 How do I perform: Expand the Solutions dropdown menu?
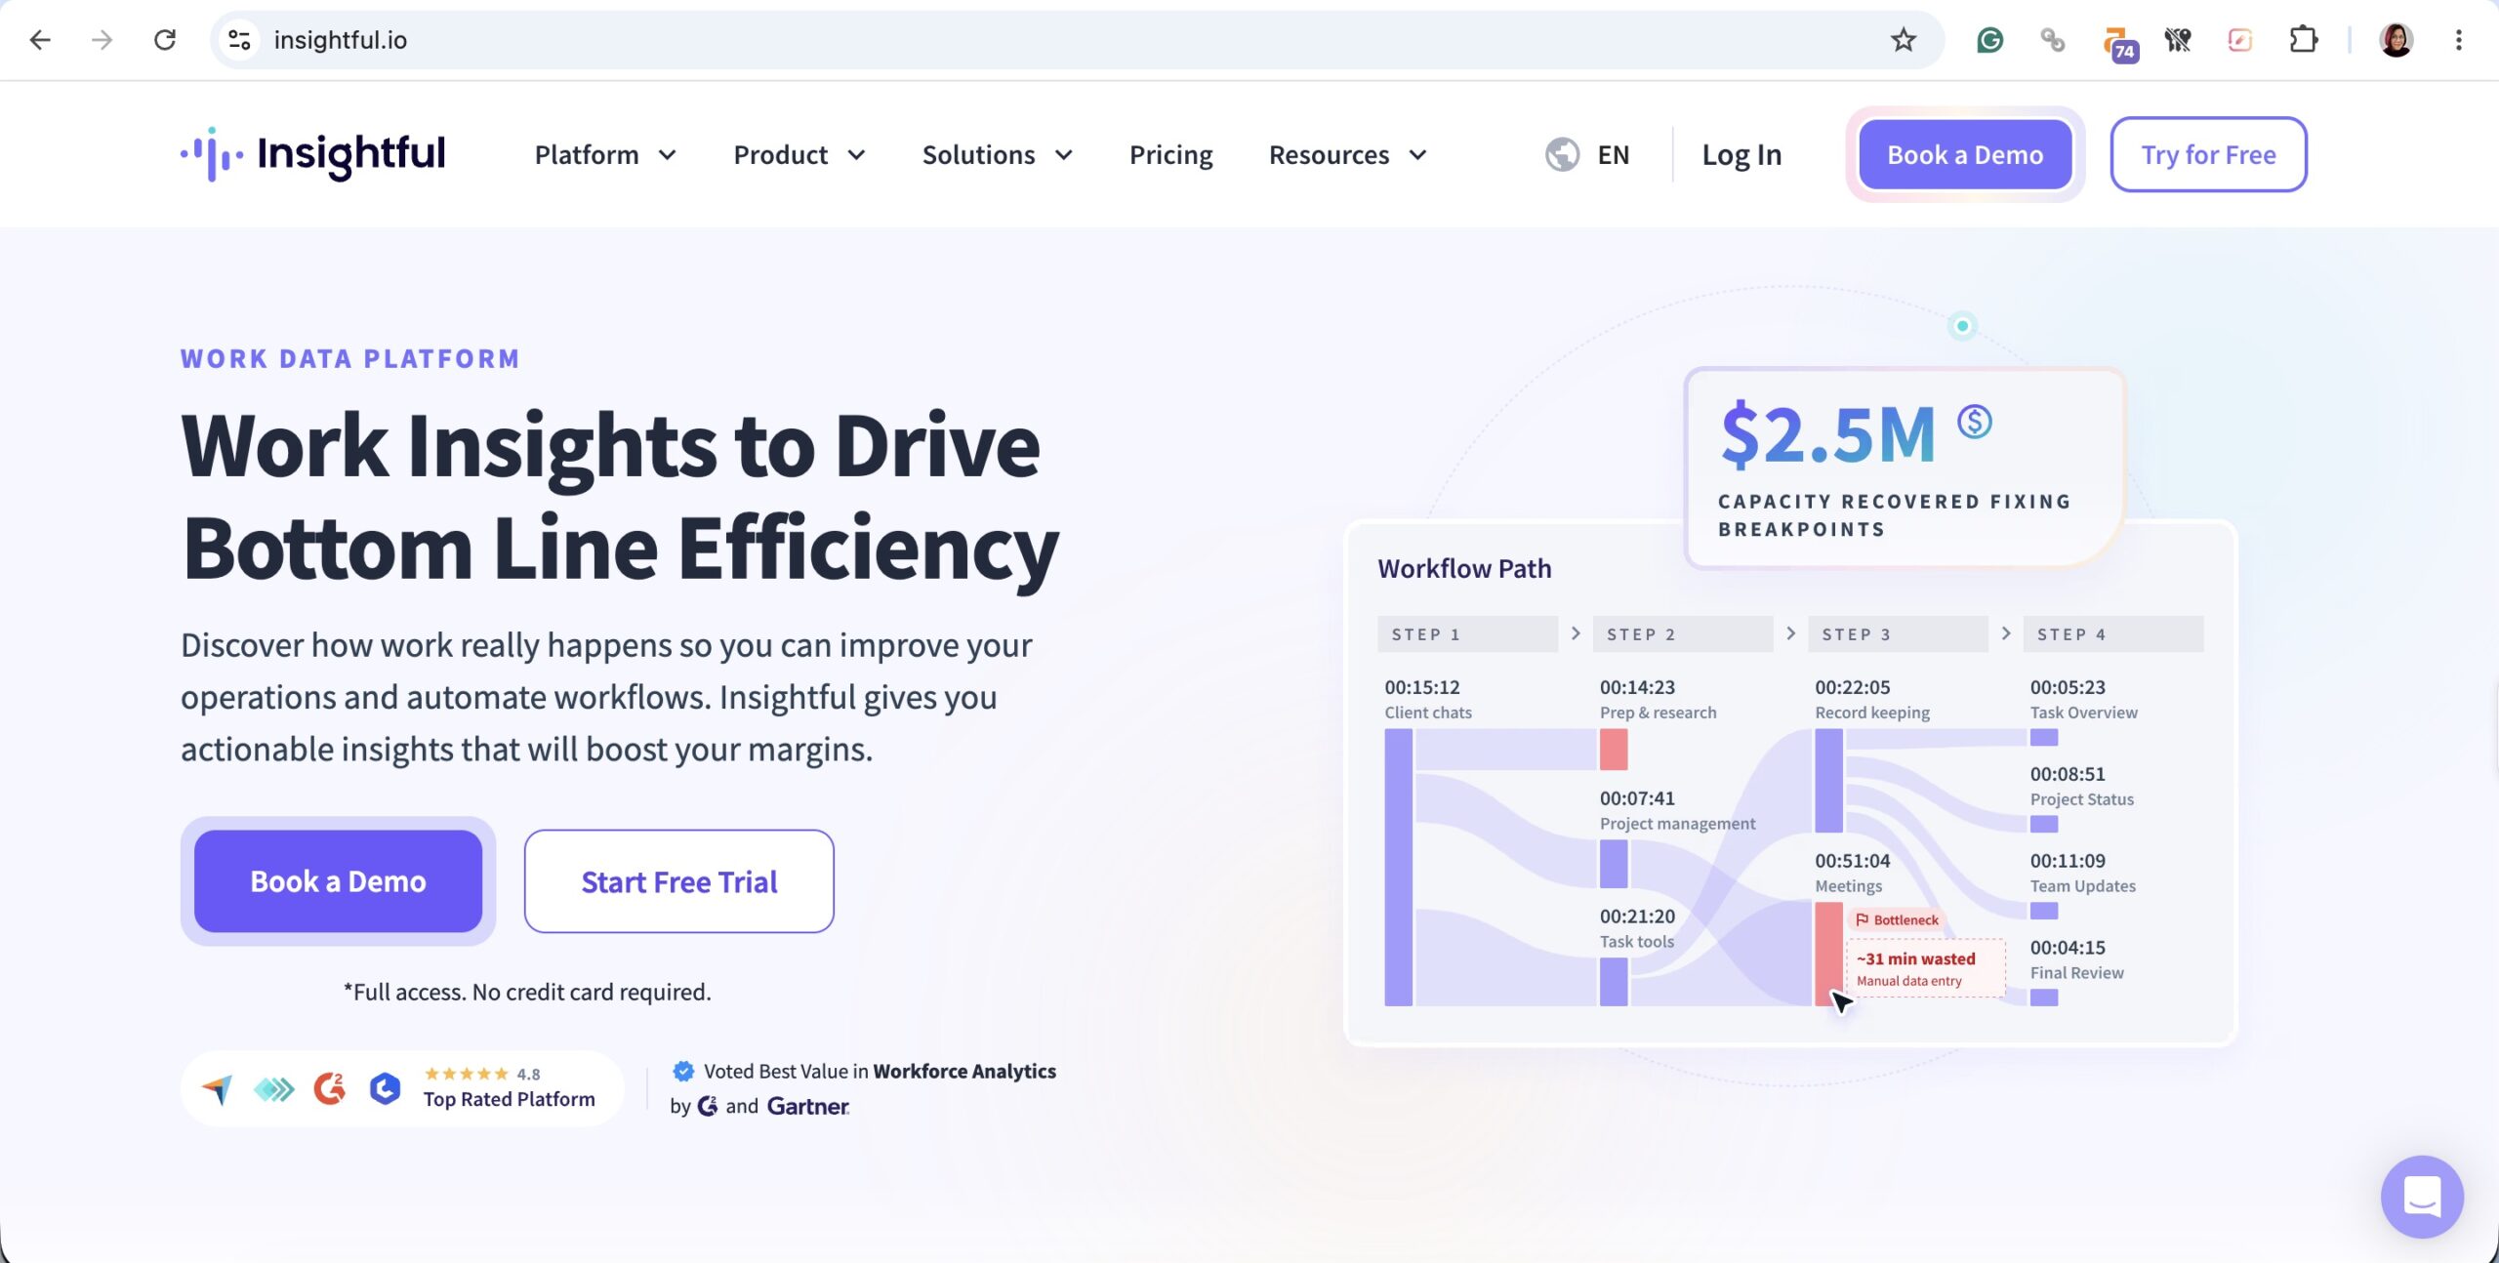(998, 154)
